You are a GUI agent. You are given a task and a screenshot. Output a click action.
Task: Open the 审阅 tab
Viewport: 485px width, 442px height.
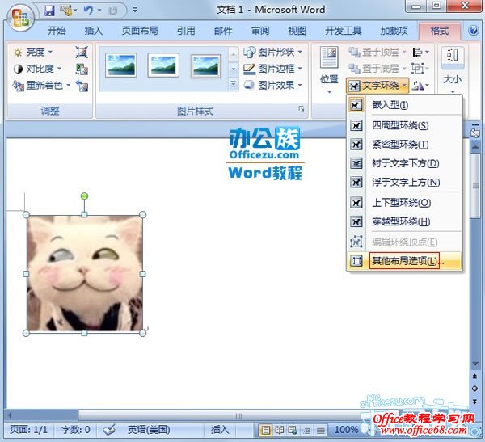click(x=260, y=31)
